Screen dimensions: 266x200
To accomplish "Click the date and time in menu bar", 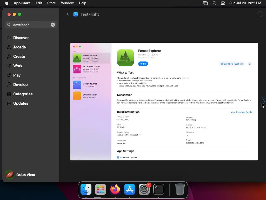I will pyautogui.click(x=245, y=3).
